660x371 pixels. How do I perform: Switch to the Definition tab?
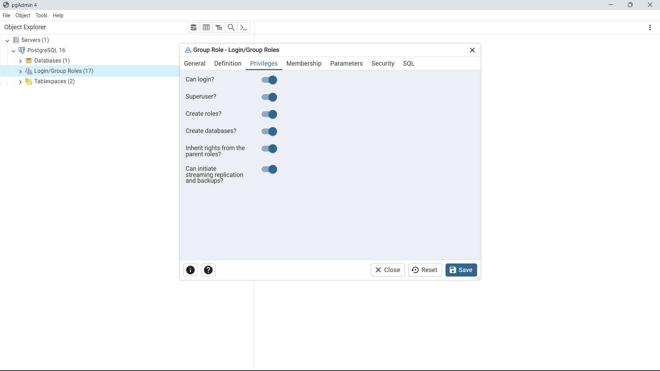click(228, 64)
